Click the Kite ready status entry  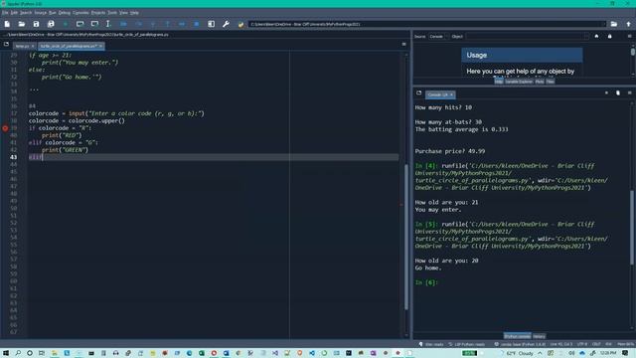tap(431, 344)
